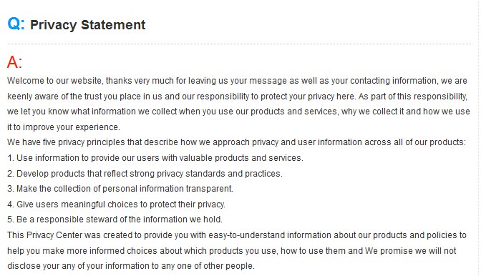Click principle 5 about responsible steward

click(x=115, y=220)
